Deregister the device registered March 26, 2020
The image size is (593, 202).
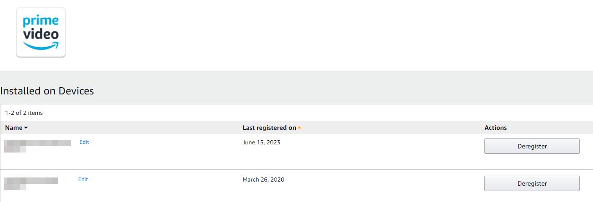(x=532, y=183)
